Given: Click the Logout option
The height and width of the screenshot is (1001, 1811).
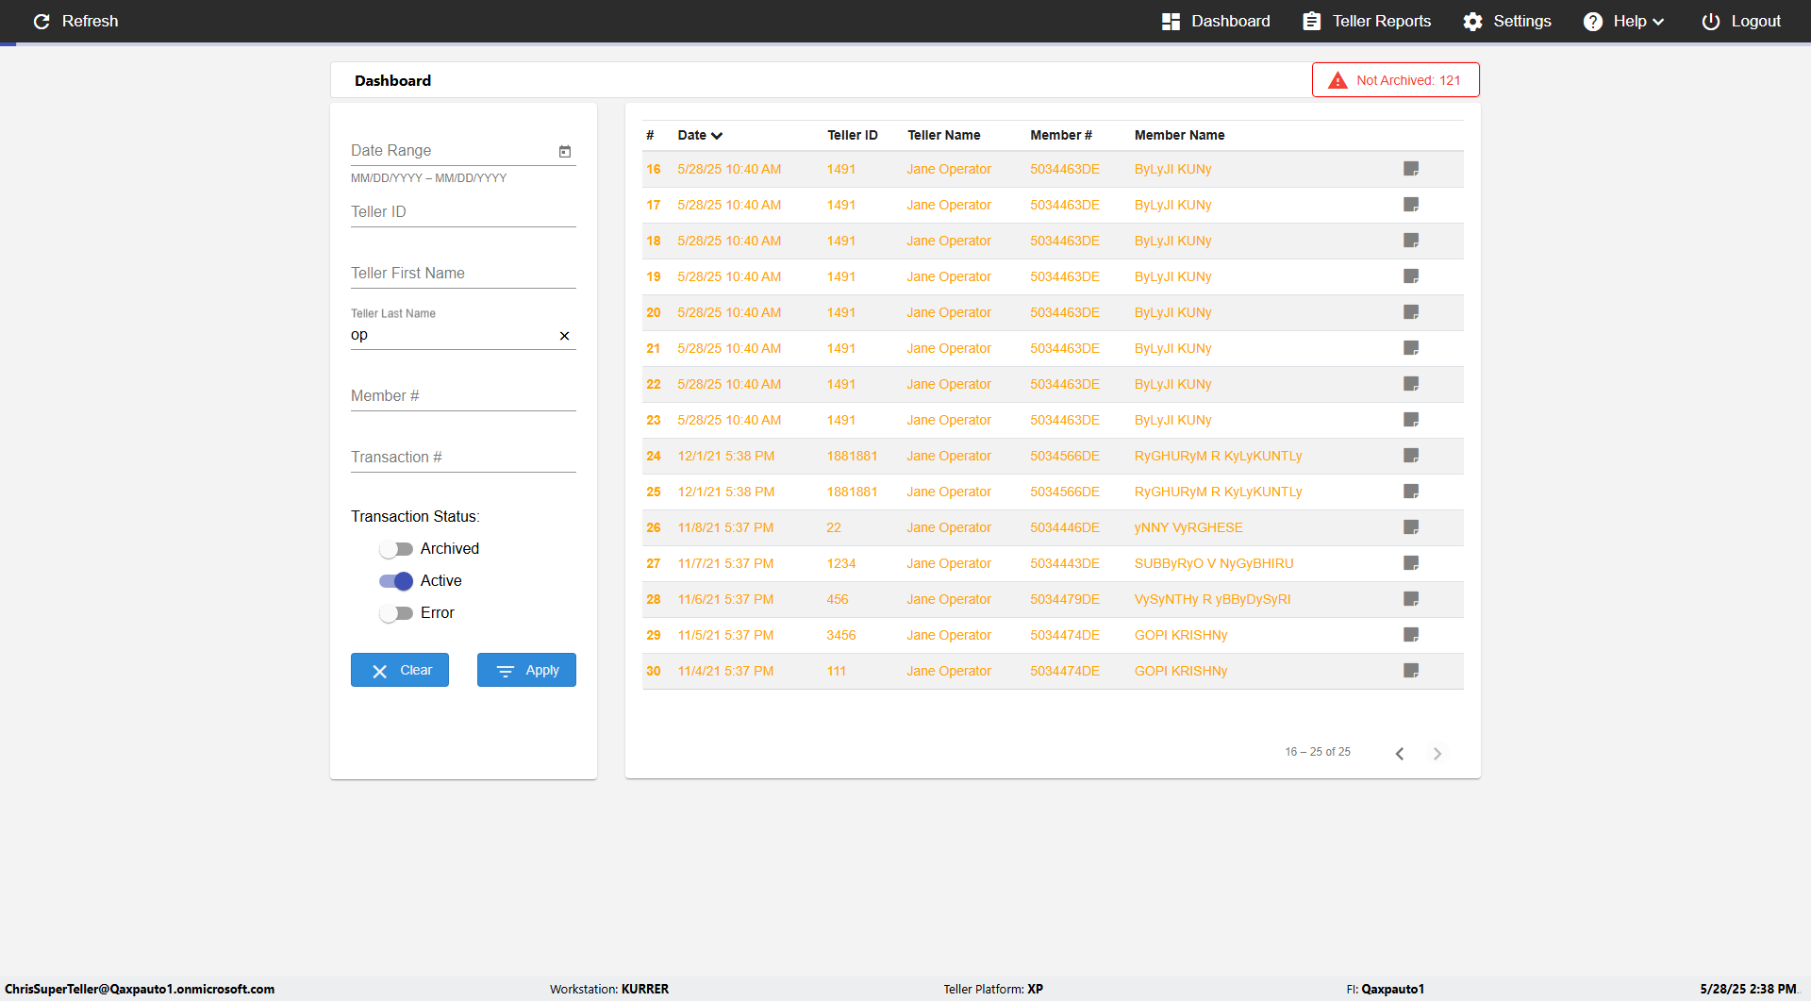Looking at the screenshot, I should coord(1741,21).
